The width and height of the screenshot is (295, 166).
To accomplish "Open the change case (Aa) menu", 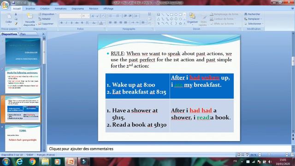I will [94, 23].
